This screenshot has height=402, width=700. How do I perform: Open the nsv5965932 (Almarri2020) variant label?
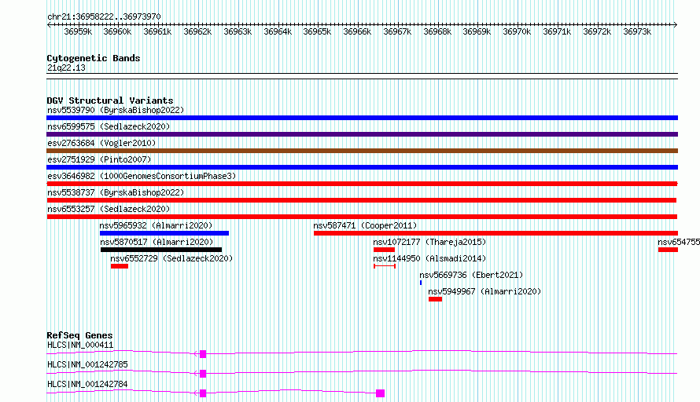pyautogui.click(x=156, y=225)
